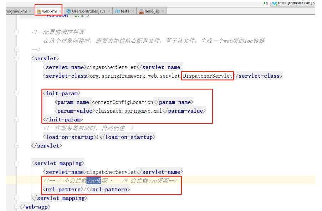Click 'contextConfigLocation' param name value
Viewport: 322px width, 211px height.
coord(123,102)
